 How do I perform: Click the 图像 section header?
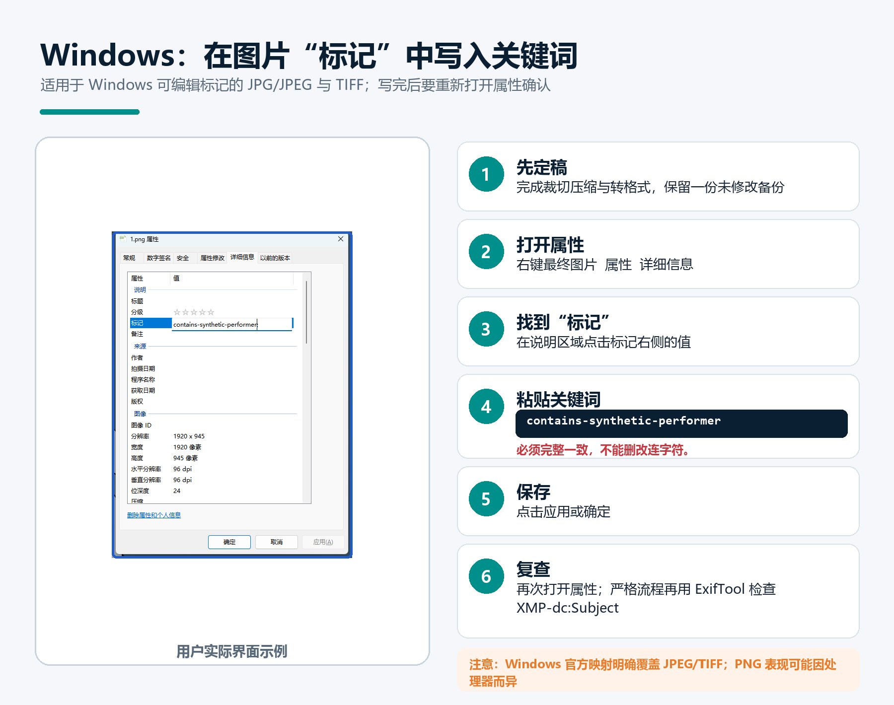[140, 414]
